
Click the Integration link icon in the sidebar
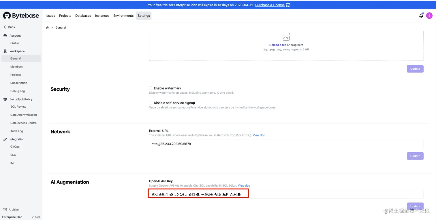point(5,139)
